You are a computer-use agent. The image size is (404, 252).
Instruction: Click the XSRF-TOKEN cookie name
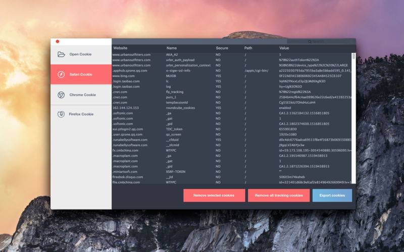(175, 172)
